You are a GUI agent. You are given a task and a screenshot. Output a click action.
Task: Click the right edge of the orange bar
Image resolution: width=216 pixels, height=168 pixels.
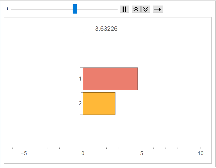coord(115,103)
